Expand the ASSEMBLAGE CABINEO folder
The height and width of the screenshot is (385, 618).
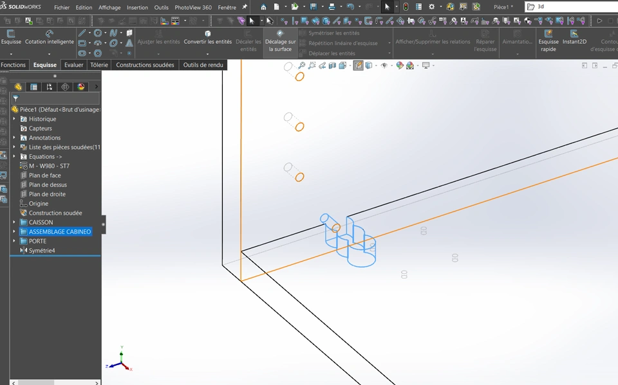tap(14, 232)
